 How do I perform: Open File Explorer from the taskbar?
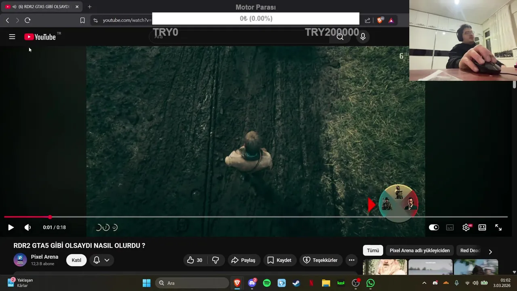326,283
